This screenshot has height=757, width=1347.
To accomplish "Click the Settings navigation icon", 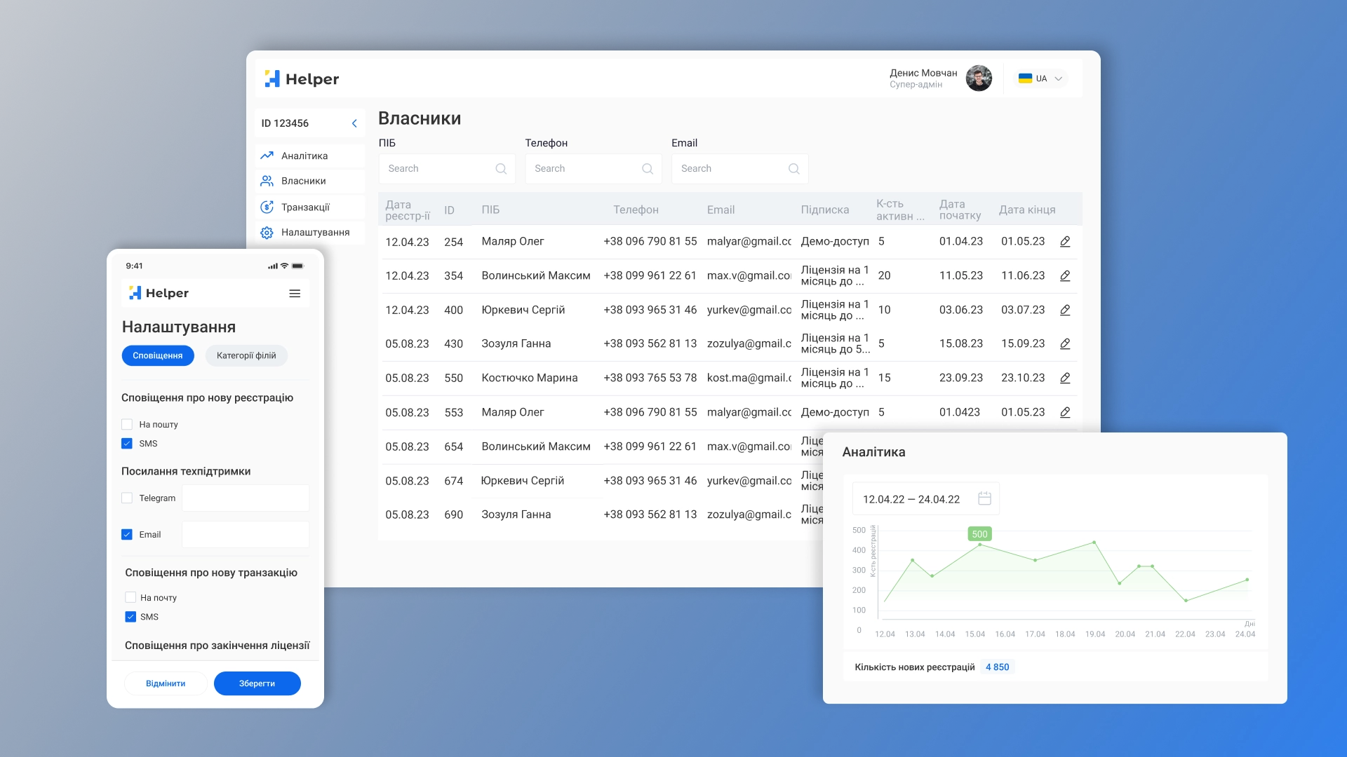I will [267, 231].
